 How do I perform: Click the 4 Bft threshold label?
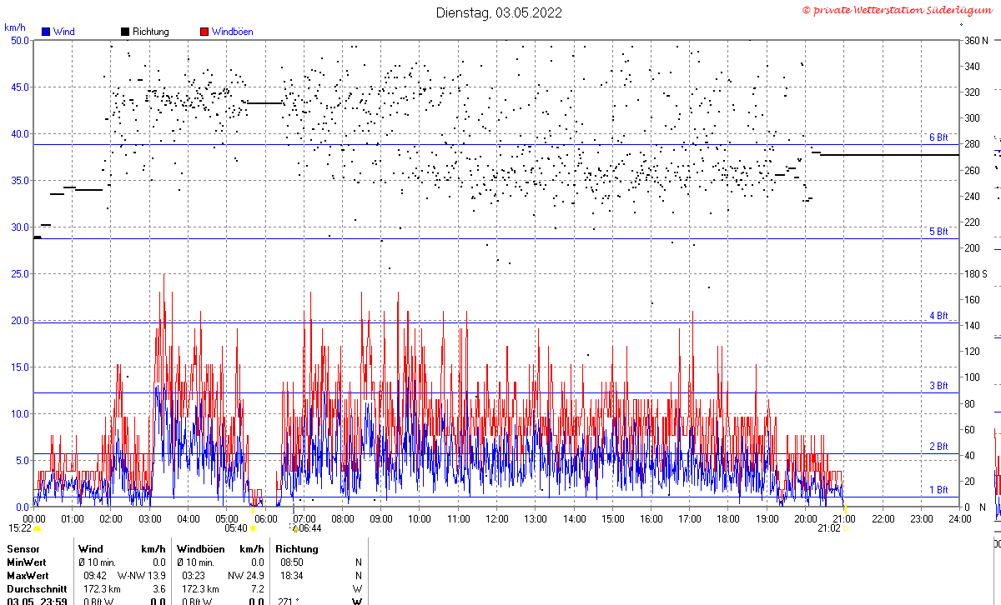pos(938,316)
